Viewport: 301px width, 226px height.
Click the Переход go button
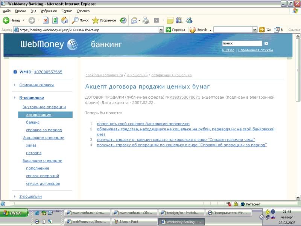(x=176, y=30)
